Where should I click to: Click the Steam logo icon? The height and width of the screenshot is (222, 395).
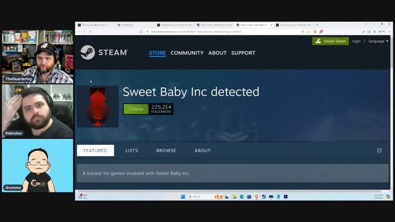tap(88, 52)
